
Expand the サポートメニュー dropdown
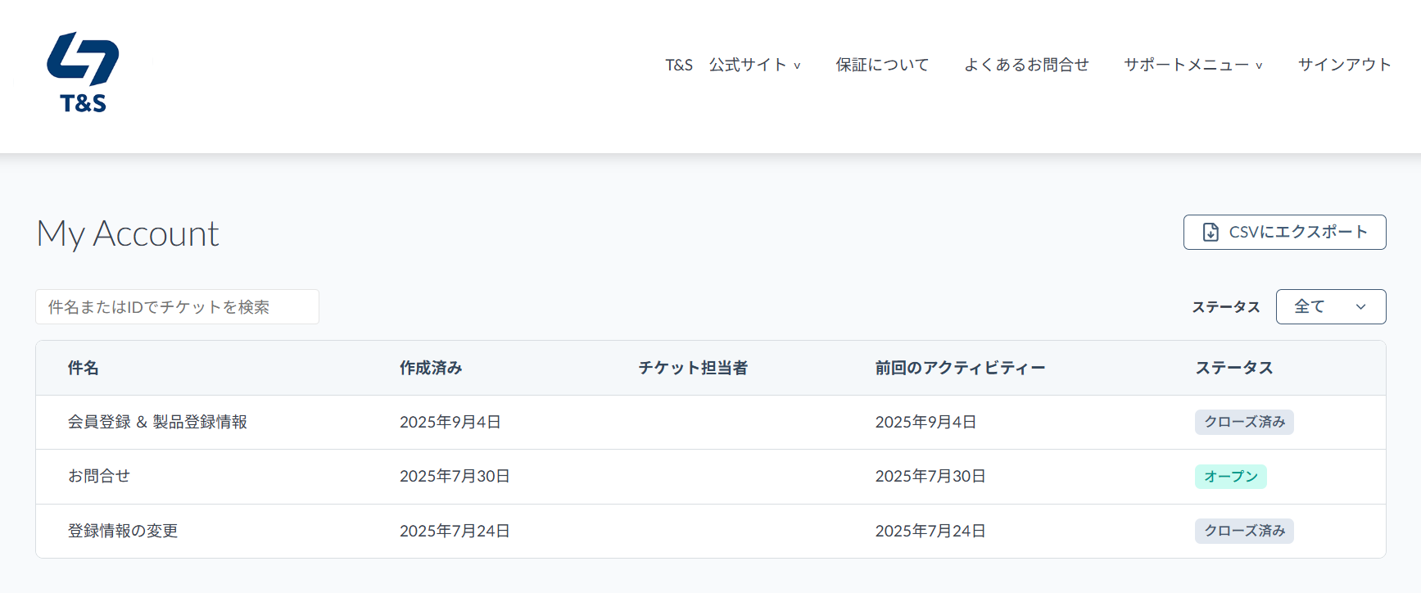1192,65
